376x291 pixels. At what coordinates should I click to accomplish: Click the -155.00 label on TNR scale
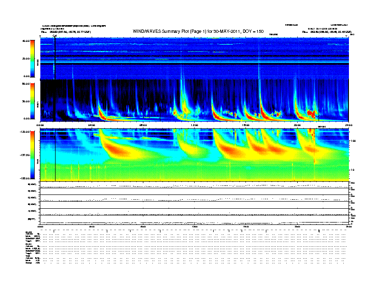point(25,178)
